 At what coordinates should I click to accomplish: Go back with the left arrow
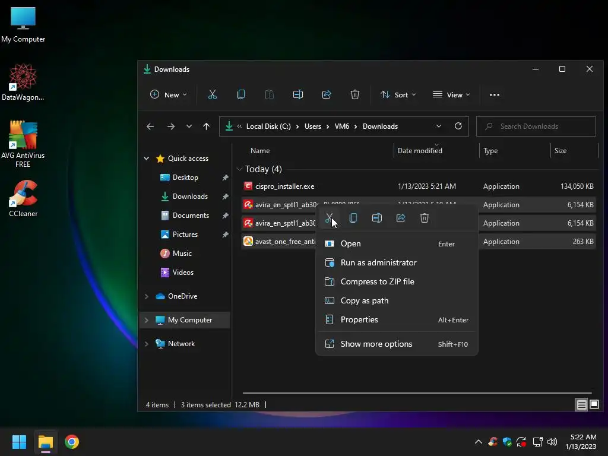[150, 126]
